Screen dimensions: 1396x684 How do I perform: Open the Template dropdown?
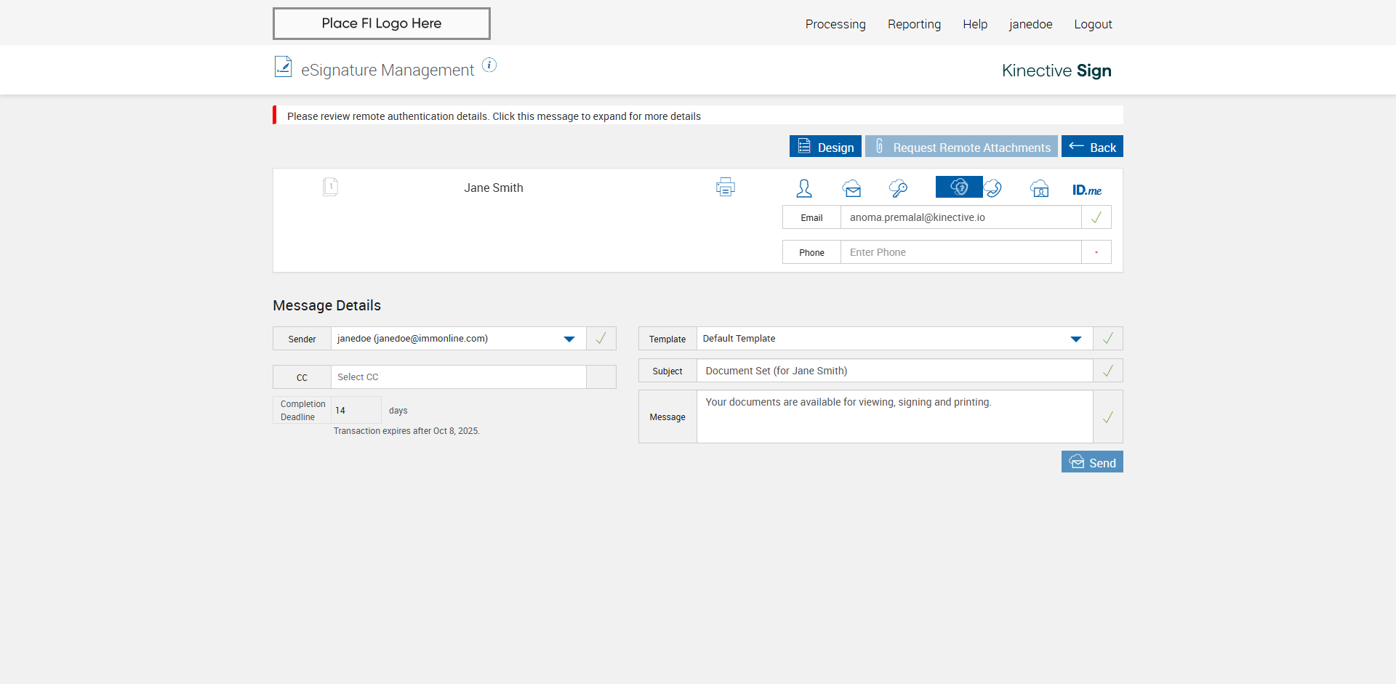pyautogui.click(x=895, y=339)
